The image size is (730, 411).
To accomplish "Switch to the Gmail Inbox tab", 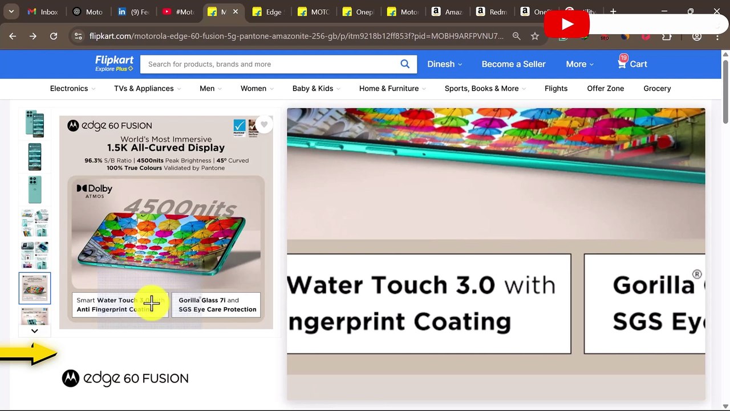I will pos(43,11).
